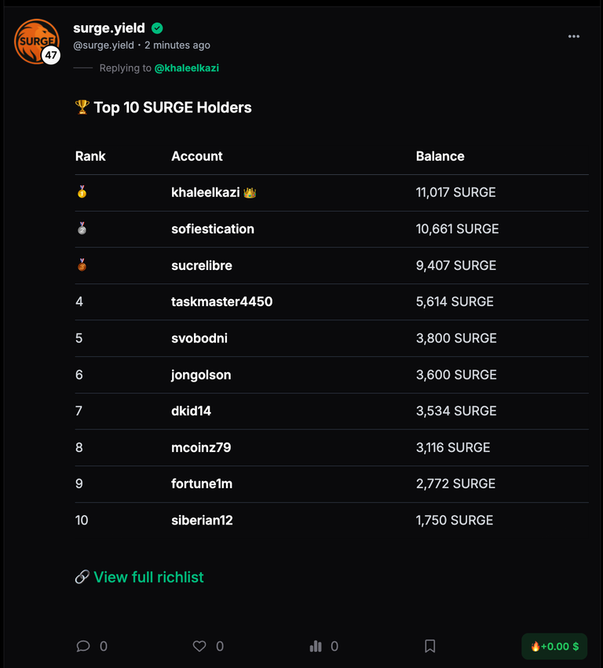Click the green verified badge
The width and height of the screenshot is (603, 668).
point(157,28)
